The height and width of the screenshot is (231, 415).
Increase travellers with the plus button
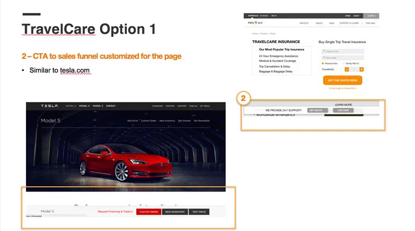(362, 69)
